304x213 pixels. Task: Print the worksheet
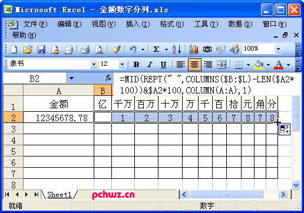pos(85,49)
